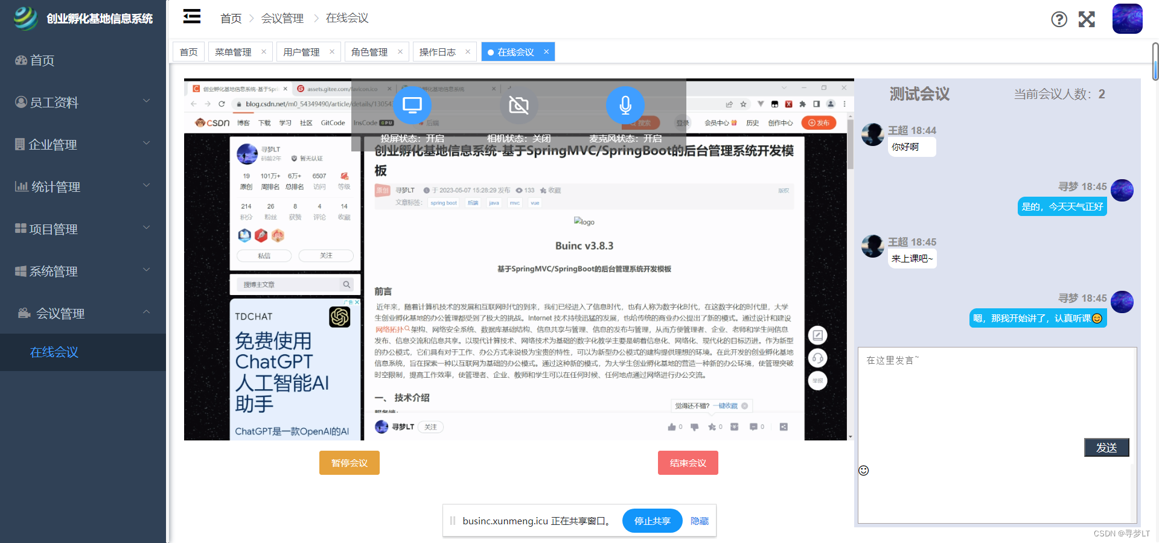The image size is (1159, 543).
Task: Open 首页 in the left sidebar
Action: pos(83,60)
